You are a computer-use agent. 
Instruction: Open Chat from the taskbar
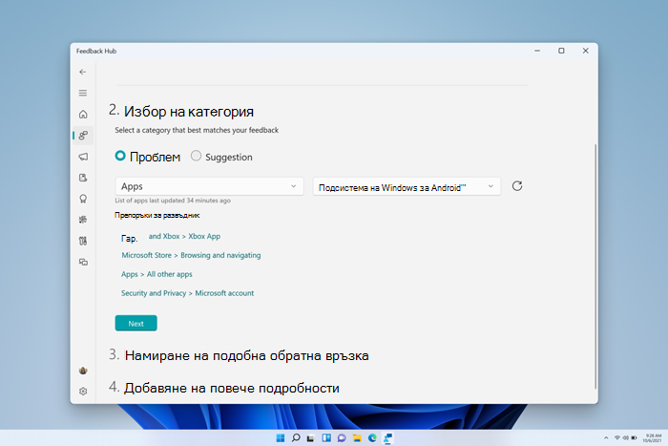coord(342,438)
